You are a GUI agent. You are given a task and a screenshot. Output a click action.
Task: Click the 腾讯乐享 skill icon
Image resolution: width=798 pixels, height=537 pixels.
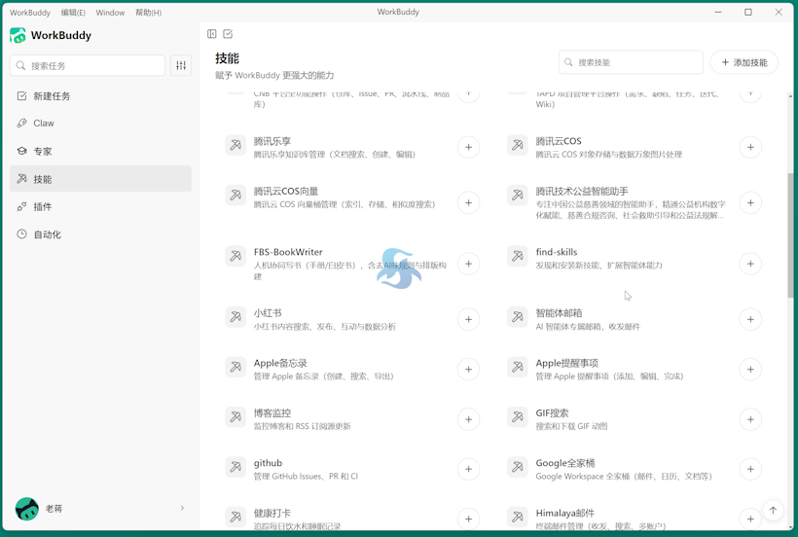236,145
